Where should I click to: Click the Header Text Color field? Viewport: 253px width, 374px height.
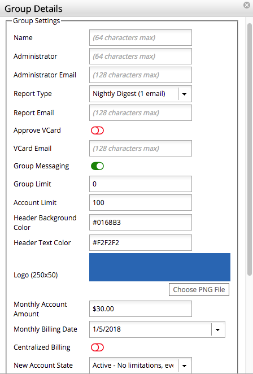[x=141, y=242]
